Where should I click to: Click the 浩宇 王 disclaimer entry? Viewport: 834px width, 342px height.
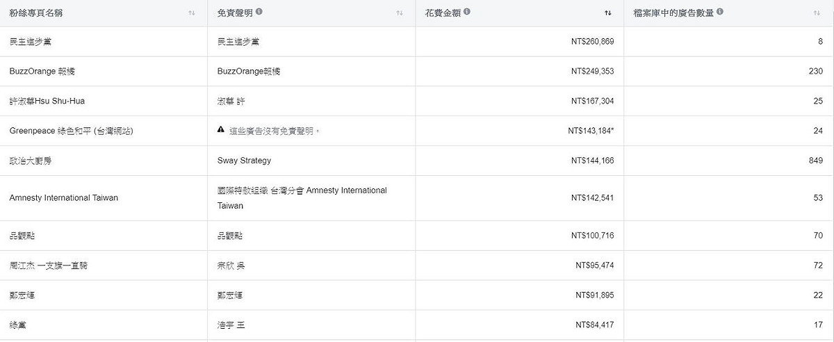click(231, 325)
